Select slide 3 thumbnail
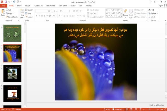This screenshot has height=111, width=167. [12, 33]
